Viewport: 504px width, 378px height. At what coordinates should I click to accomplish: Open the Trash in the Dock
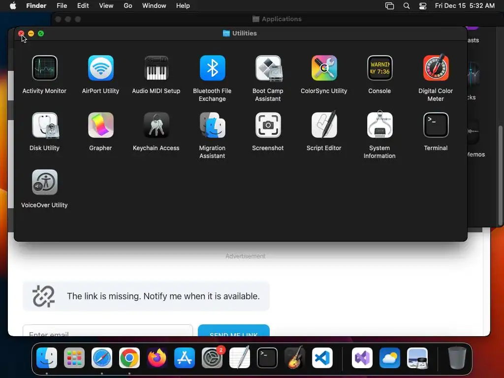(x=457, y=358)
